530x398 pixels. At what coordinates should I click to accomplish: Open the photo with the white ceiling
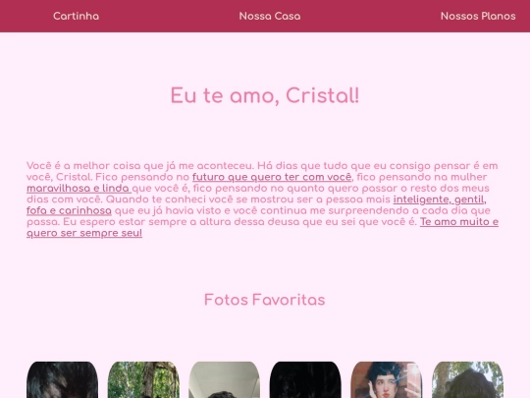(x=225, y=379)
